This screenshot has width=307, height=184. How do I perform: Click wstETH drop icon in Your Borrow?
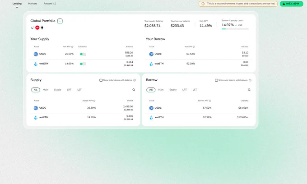coord(151,64)
